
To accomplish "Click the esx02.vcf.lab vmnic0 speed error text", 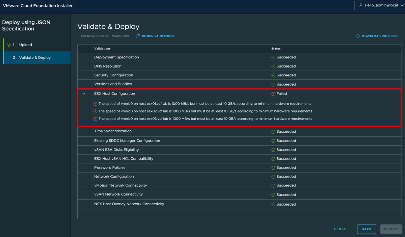I will [205, 111].
